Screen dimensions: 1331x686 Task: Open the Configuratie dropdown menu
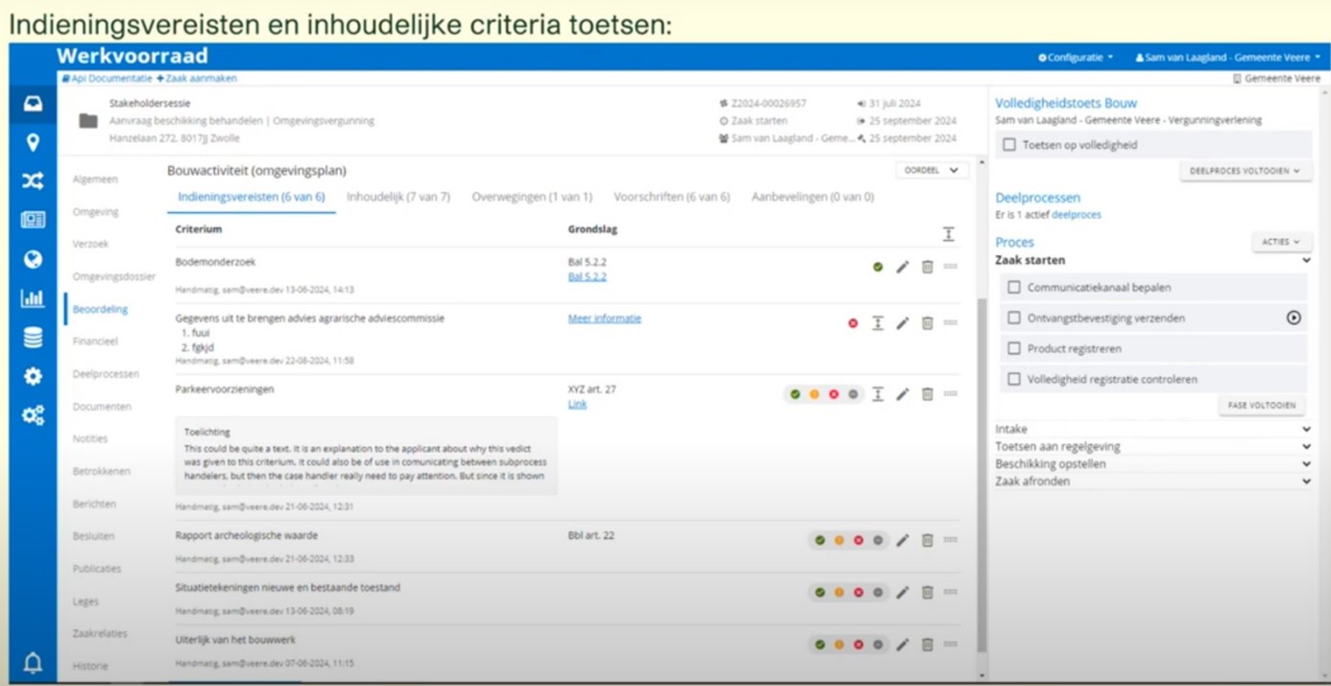coord(1076,58)
